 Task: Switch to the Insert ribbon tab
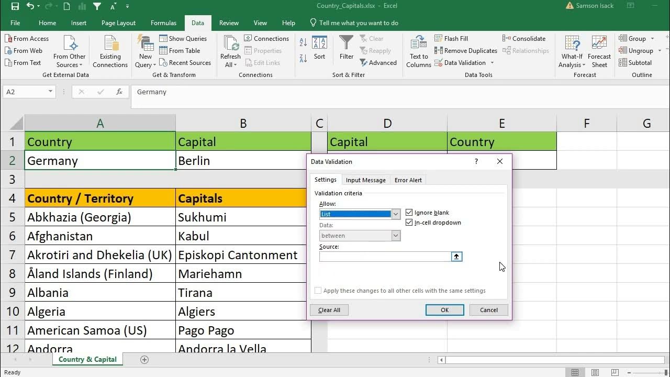click(79, 23)
